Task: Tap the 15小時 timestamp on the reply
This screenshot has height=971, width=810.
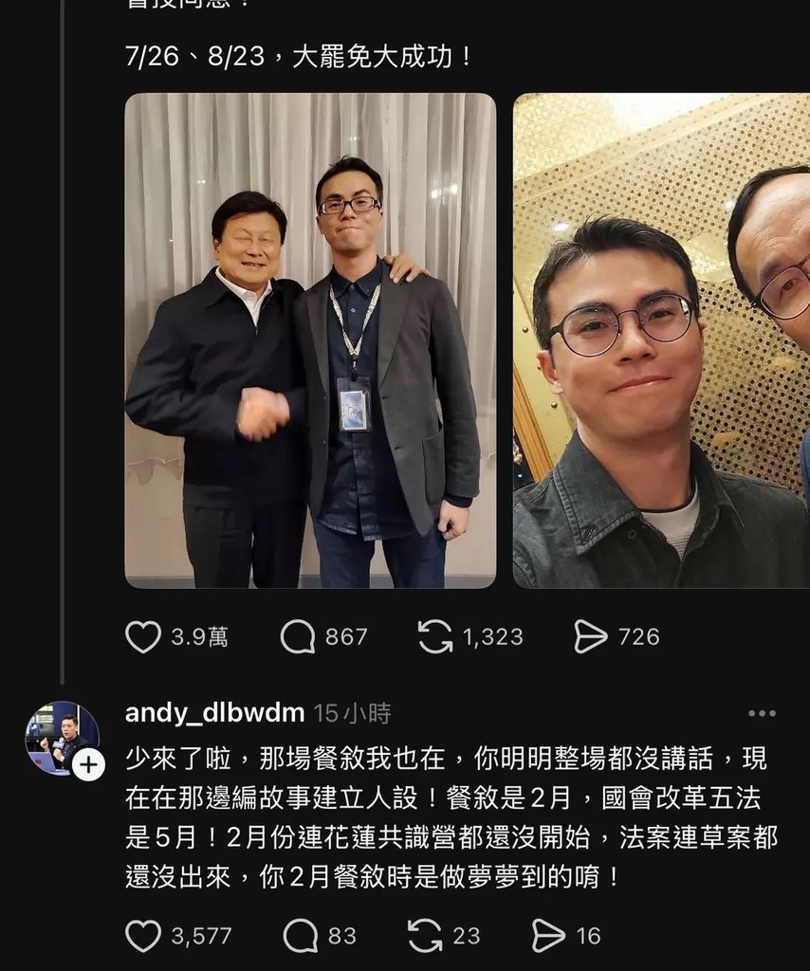Action: pos(352,713)
